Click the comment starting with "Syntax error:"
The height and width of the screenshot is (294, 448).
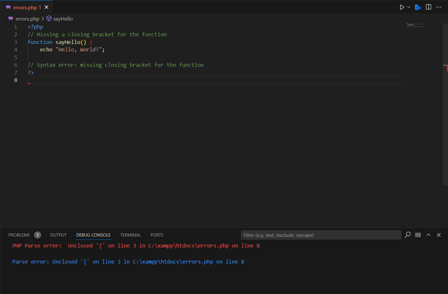pyautogui.click(x=116, y=65)
